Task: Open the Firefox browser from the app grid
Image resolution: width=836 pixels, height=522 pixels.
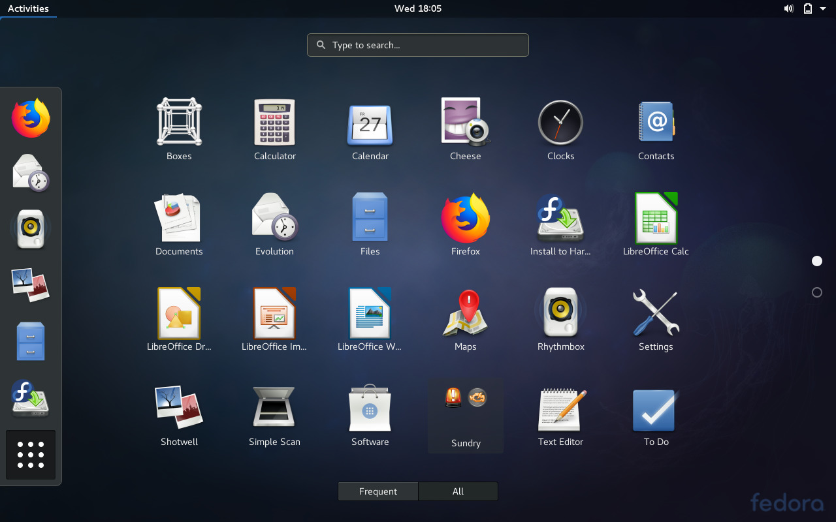Action: [465, 217]
